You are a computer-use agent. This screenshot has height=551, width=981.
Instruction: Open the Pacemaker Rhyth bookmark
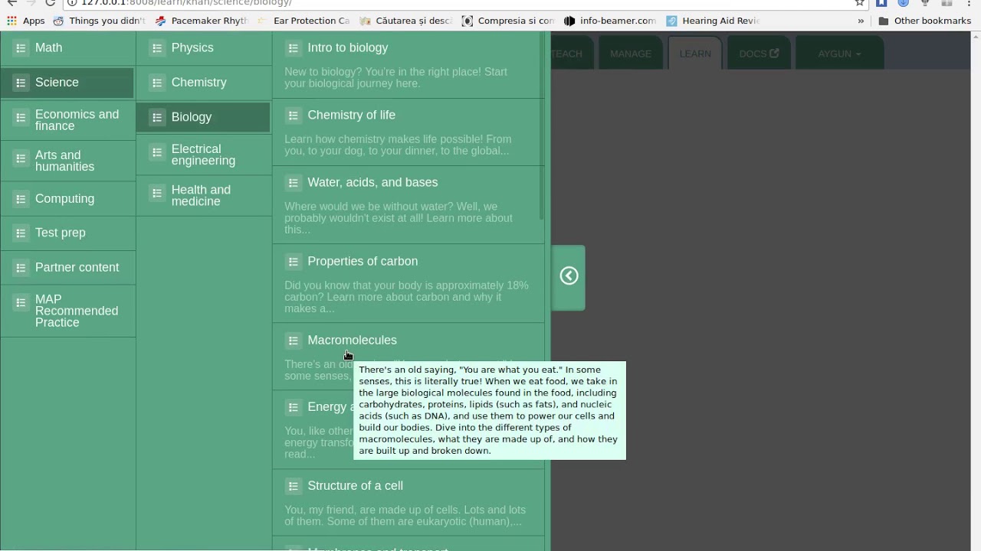tap(202, 21)
